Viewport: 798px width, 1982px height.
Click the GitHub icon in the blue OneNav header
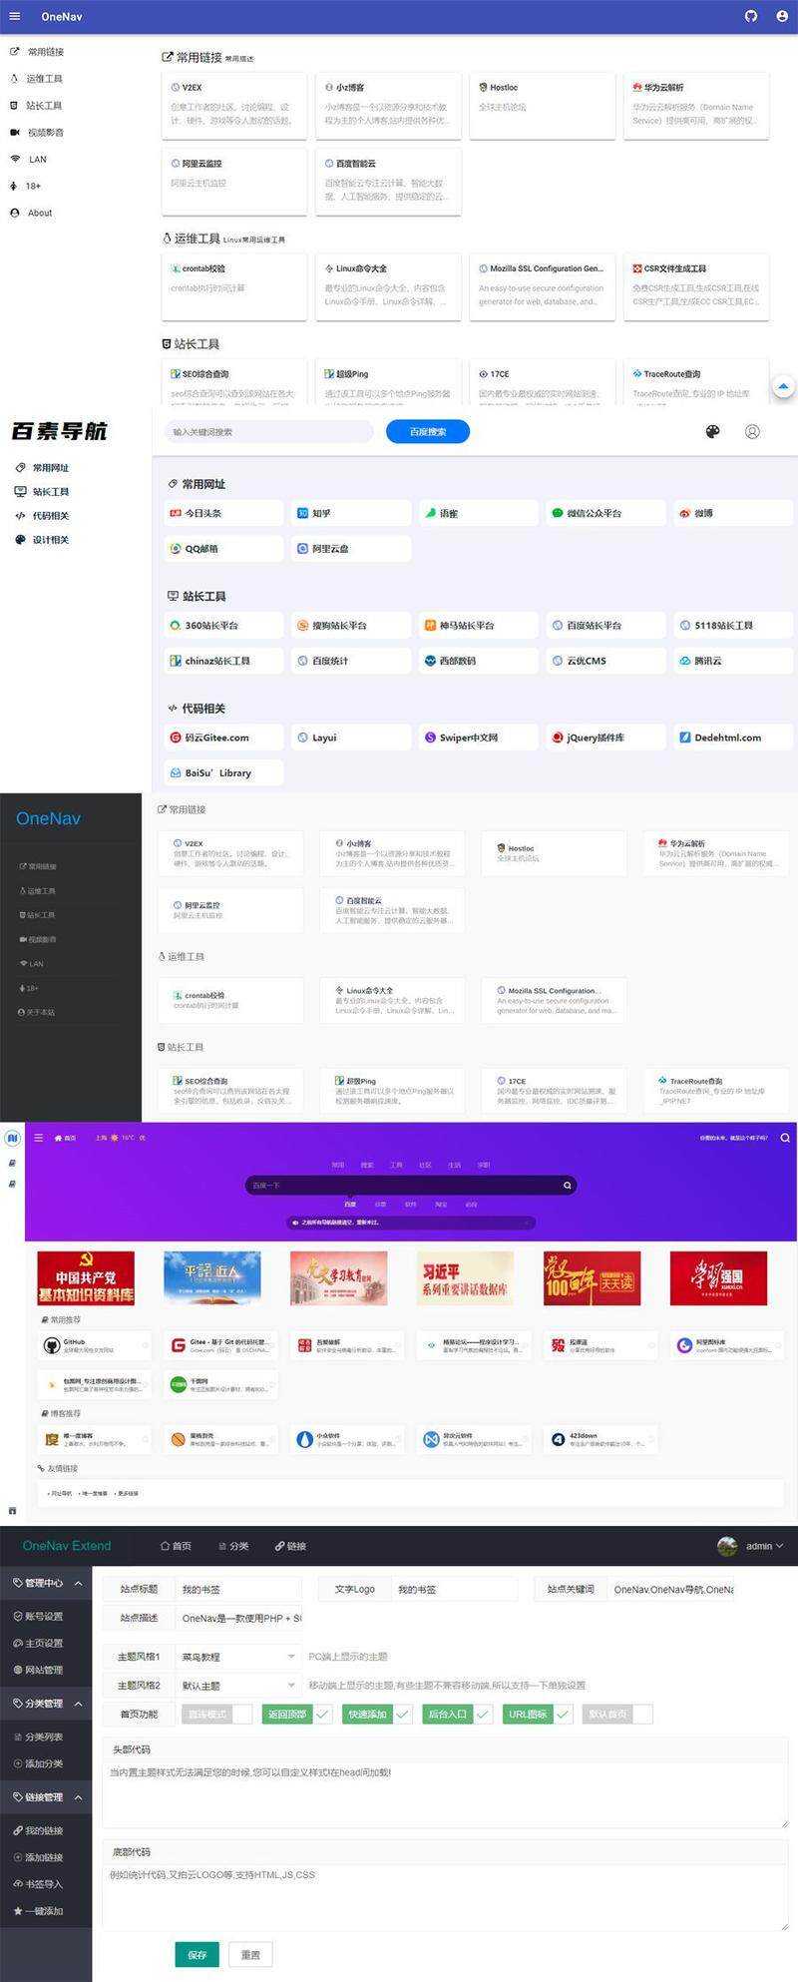pyautogui.click(x=752, y=16)
